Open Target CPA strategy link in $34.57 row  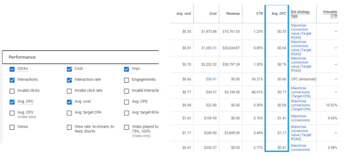point(301,92)
